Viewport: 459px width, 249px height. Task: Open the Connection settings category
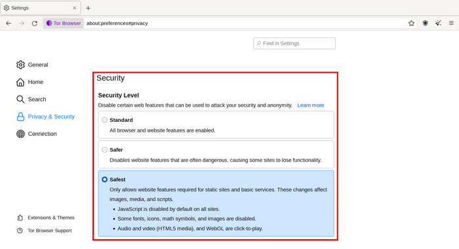click(x=37, y=134)
